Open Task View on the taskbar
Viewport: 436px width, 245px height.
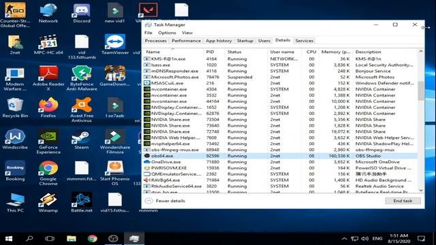[50, 239]
